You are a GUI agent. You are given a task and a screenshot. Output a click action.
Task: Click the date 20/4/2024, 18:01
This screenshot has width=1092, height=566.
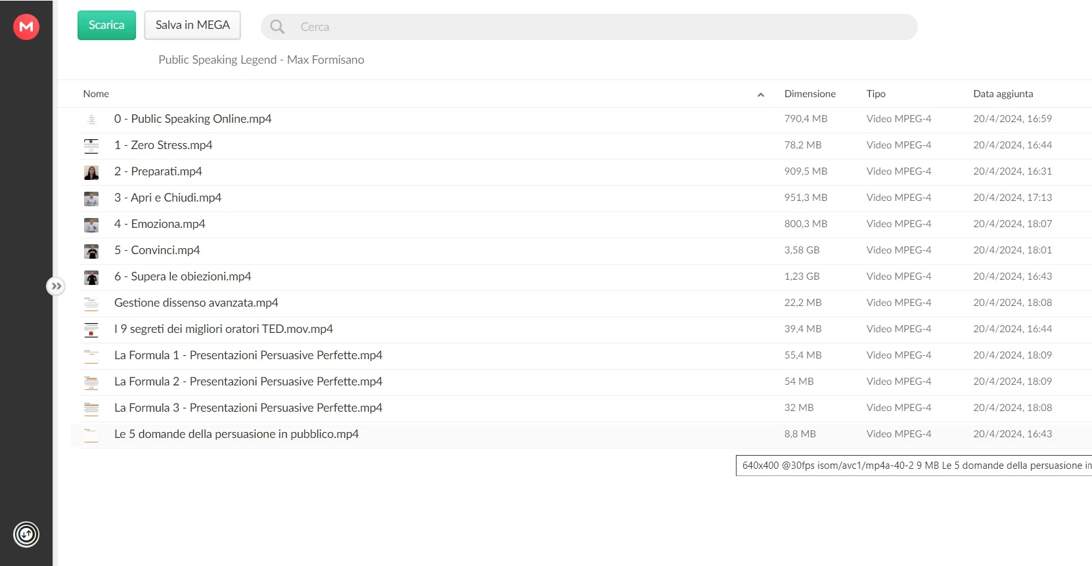(x=1012, y=250)
